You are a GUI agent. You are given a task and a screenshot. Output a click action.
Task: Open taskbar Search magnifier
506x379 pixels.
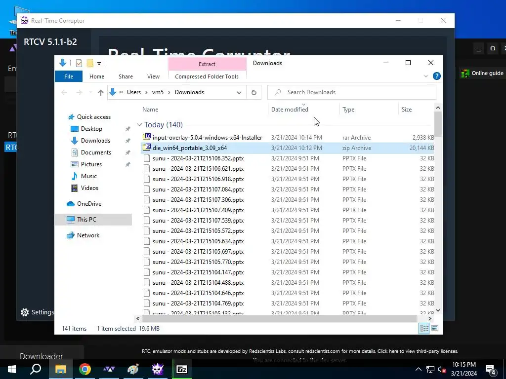click(36, 369)
